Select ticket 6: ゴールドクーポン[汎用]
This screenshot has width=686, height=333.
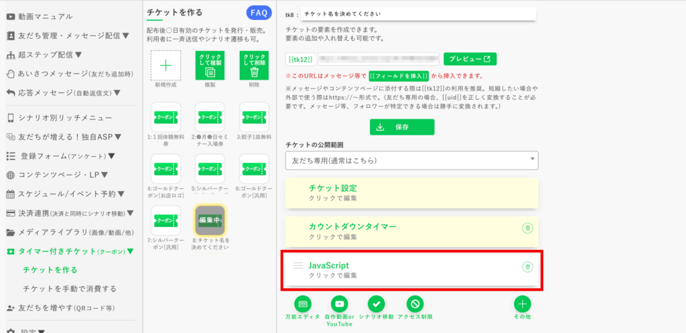pyautogui.click(x=254, y=169)
